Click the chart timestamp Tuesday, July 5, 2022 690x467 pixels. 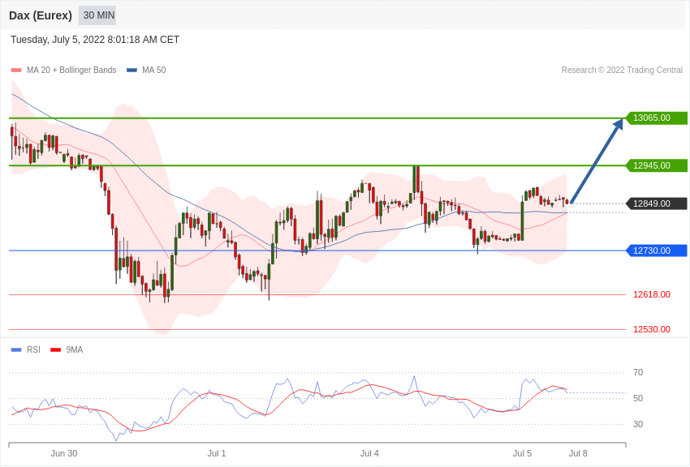tap(95, 40)
